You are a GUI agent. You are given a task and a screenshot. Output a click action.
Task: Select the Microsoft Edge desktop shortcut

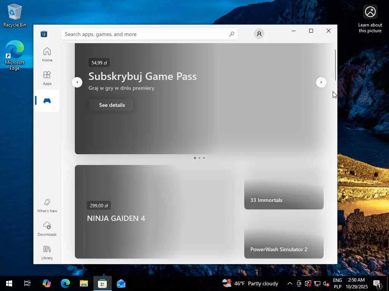coord(15,55)
